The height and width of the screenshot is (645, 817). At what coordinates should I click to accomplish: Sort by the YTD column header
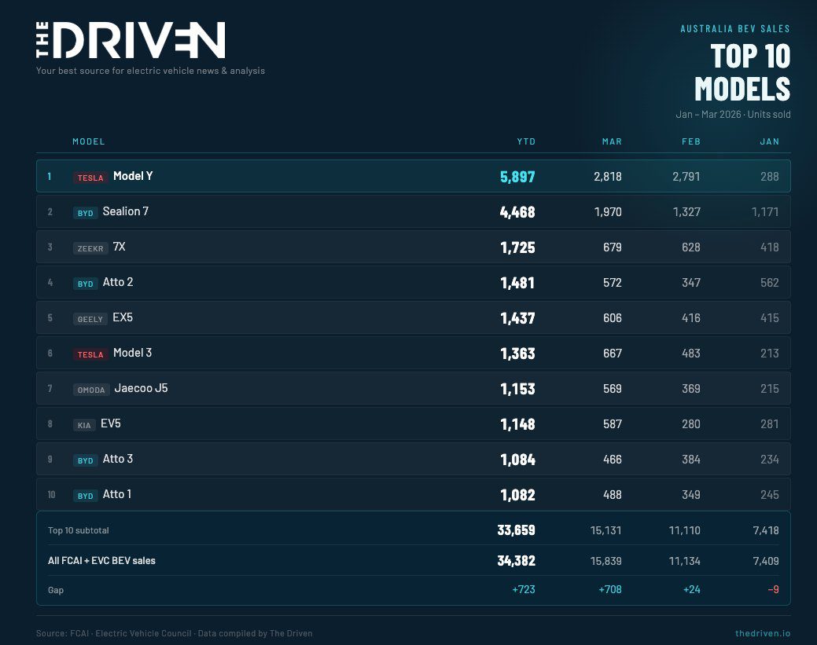525,141
